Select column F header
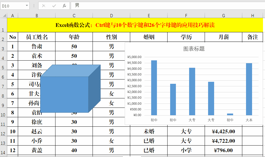 (x=186, y=15)
